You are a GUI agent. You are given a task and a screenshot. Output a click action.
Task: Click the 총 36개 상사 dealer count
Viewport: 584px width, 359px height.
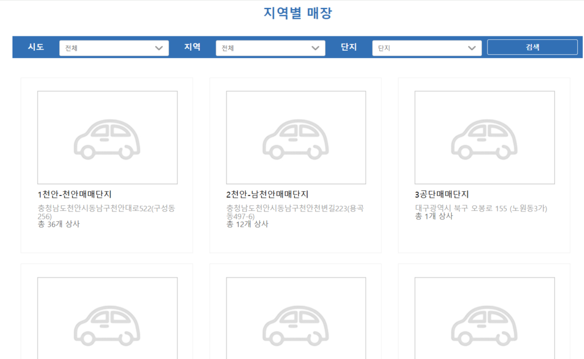coord(58,225)
